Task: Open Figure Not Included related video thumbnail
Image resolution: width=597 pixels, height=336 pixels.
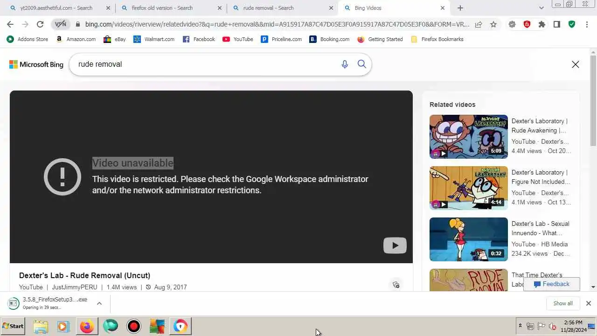Action: pyautogui.click(x=469, y=188)
